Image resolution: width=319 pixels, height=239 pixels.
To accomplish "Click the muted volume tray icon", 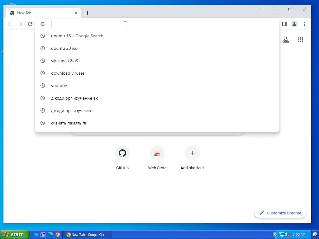I will coord(287,235).
